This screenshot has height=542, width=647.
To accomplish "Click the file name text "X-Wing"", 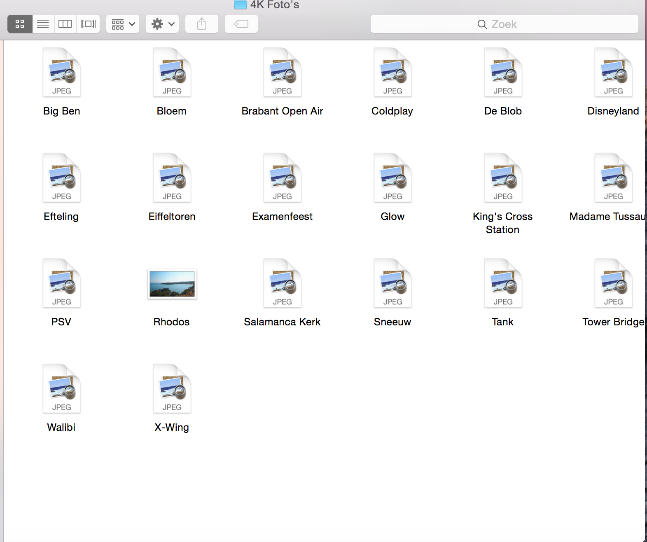I will tap(172, 428).
